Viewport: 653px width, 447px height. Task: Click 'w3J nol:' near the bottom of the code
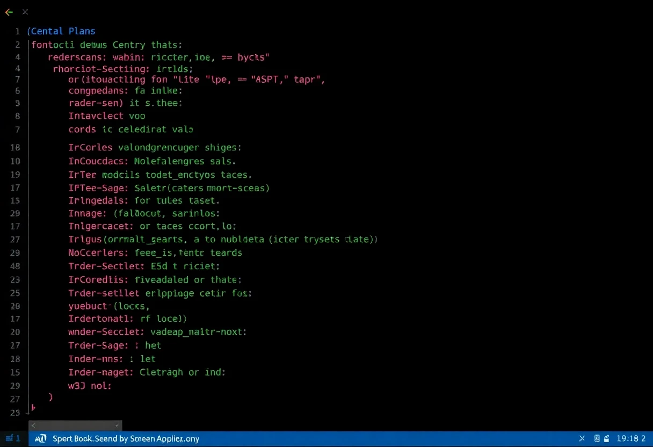(x=90, y=385)
